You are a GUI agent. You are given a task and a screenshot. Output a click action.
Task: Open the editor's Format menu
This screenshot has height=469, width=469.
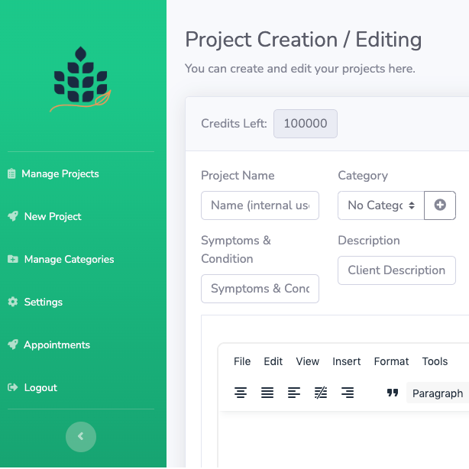tap(391, 361)
